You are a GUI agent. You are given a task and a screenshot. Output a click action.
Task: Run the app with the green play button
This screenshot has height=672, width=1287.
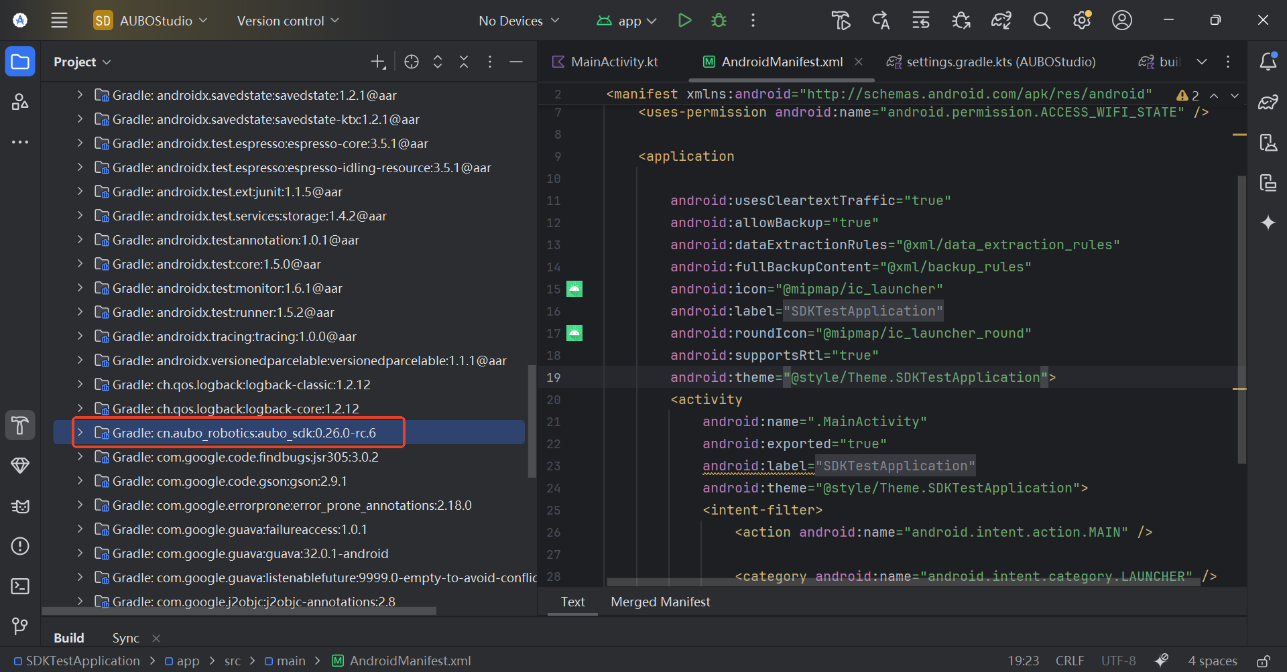684,20
